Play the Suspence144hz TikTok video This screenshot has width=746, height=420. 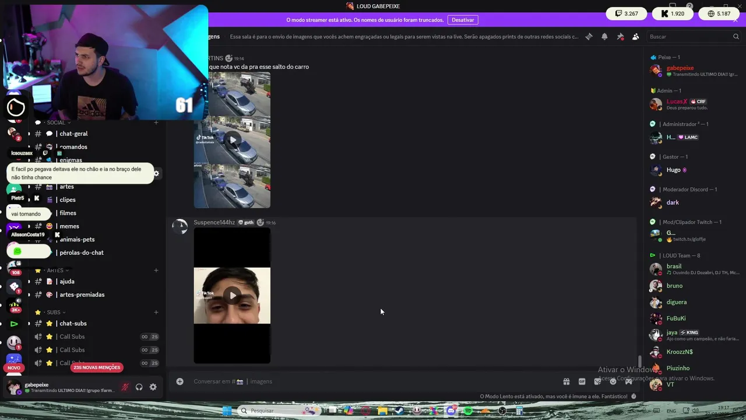232,296
